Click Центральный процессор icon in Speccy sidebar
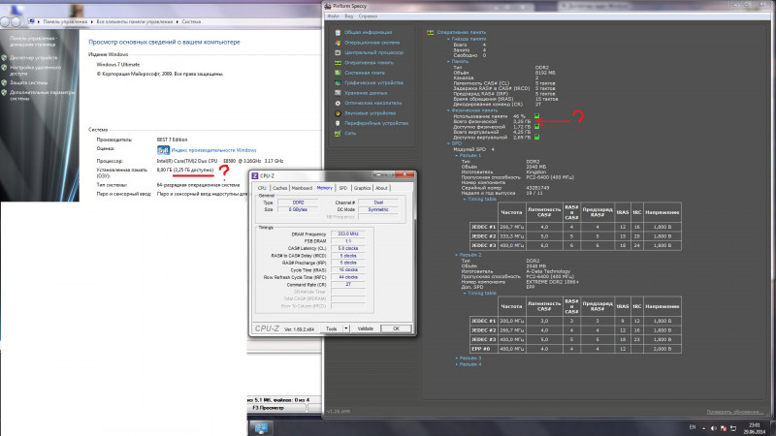Viewport: 776px width, 436px height. coord(337,52)
